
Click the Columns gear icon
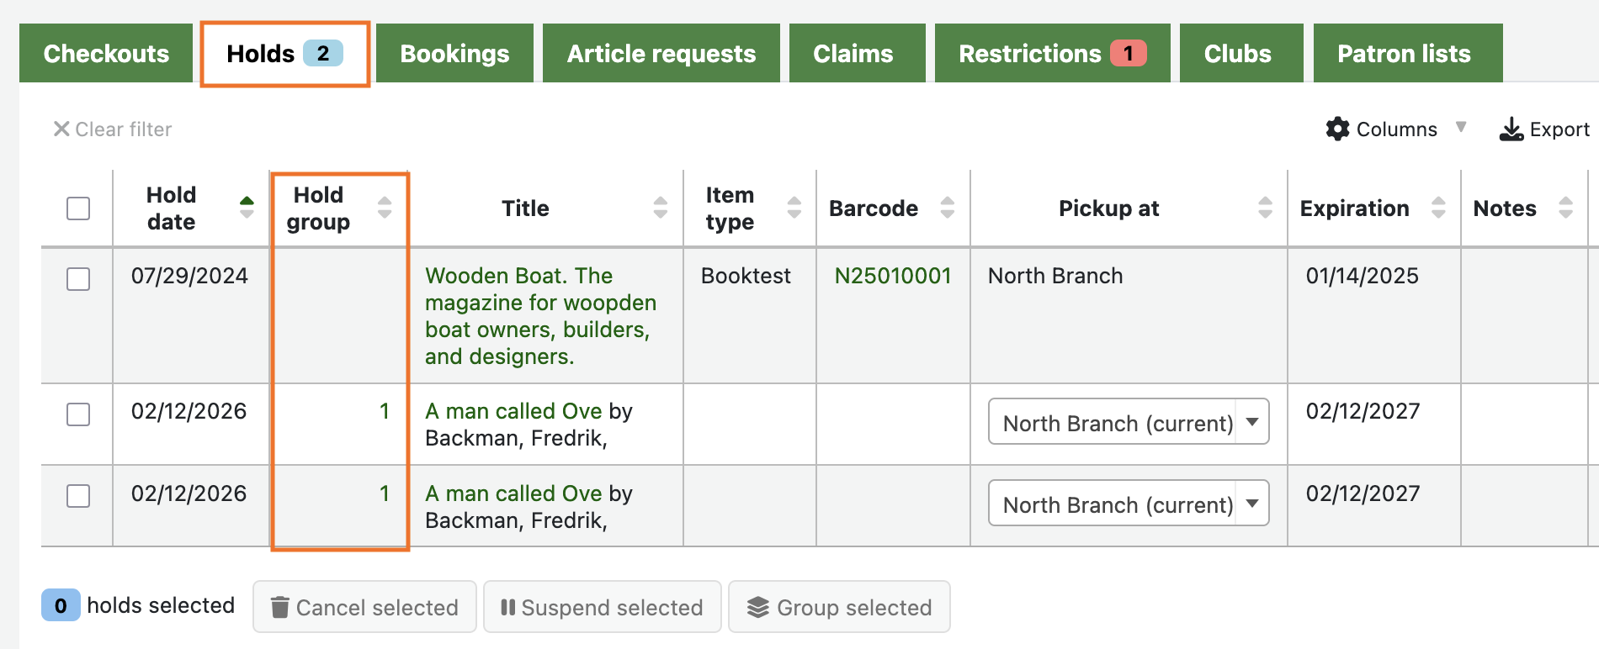pos(1337,129)
